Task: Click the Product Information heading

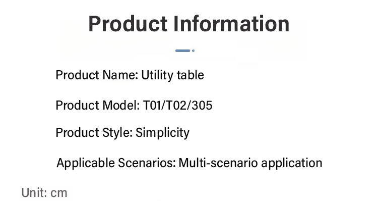Action: (x=189, y=24)
